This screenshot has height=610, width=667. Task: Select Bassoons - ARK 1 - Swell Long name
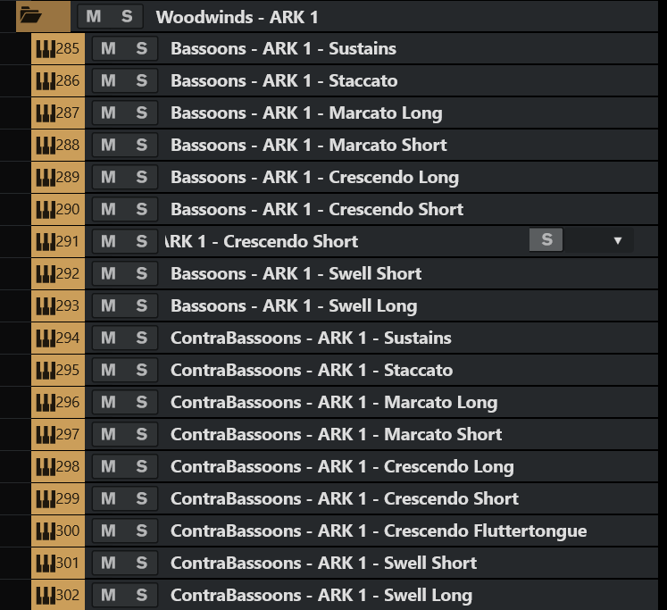point(294,306)
